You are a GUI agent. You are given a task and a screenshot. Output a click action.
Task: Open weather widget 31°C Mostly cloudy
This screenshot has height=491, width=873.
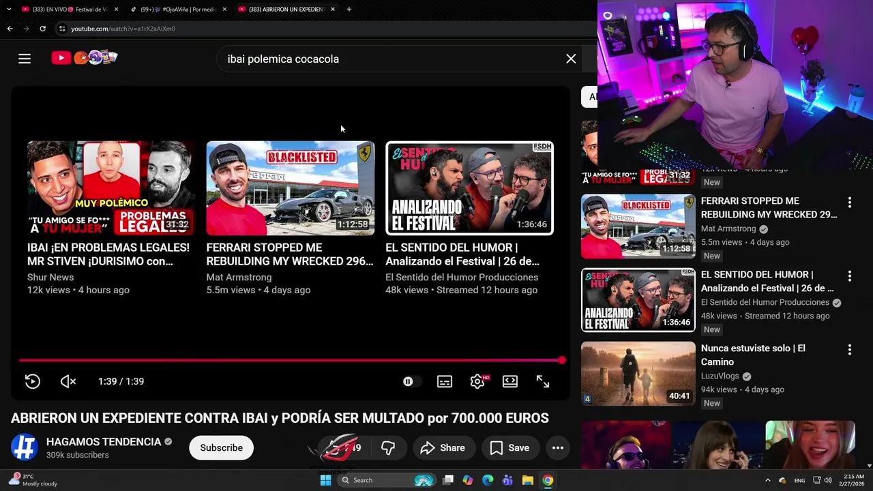click(34, 480)
